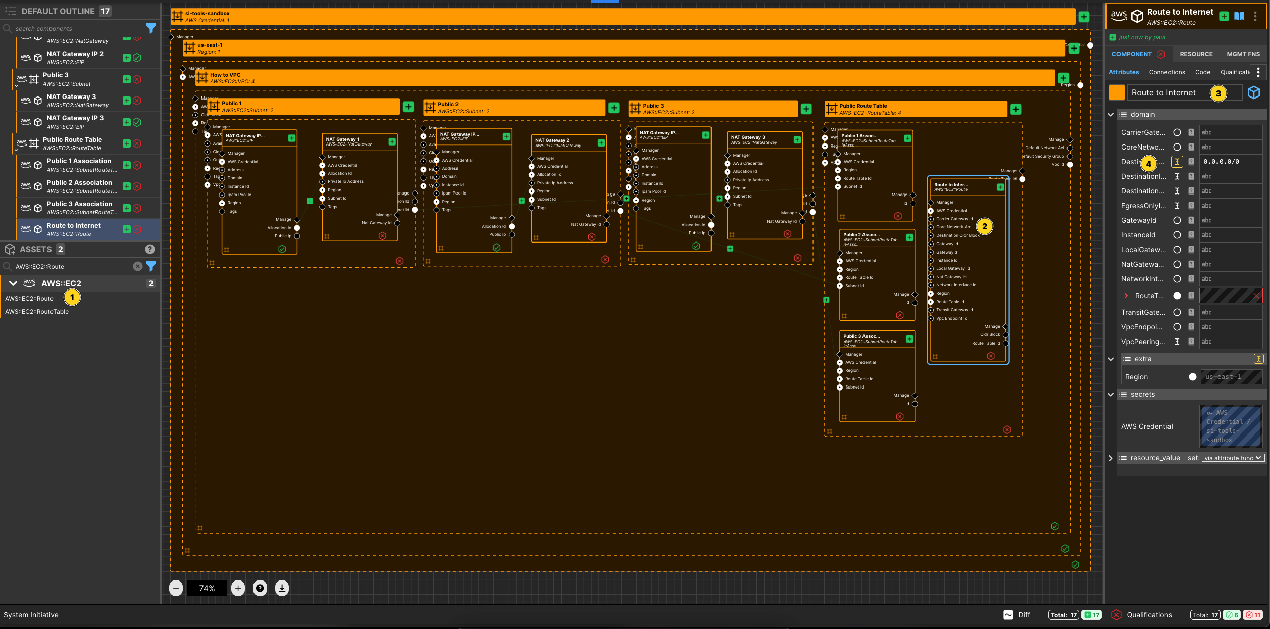This screenshot has height=629, width=1270.
Task: Zoom in the diagram canvas
Action: coord(238,588)
